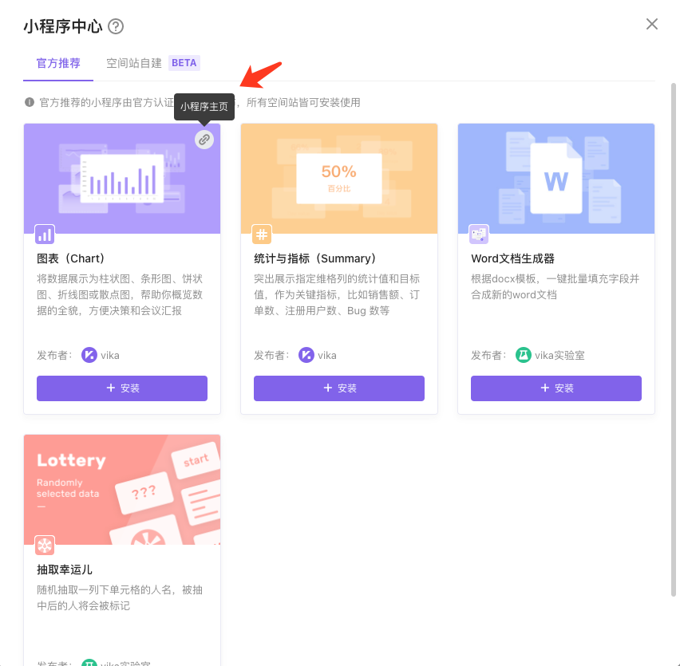Click the Lottery card cover image
Image resolution: width=680 pixels, height=666 pixels.
point(121,488)
